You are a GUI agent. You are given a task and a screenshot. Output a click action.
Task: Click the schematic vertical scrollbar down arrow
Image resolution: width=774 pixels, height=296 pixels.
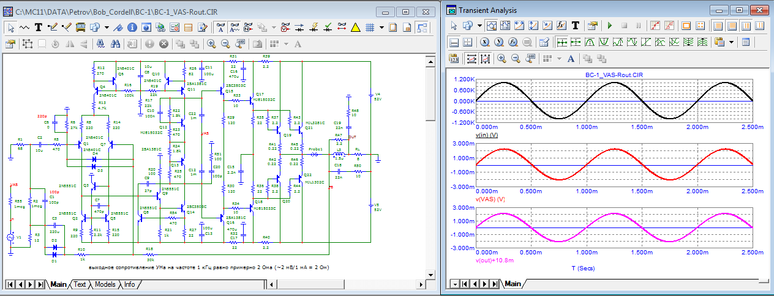coord(430,275)
